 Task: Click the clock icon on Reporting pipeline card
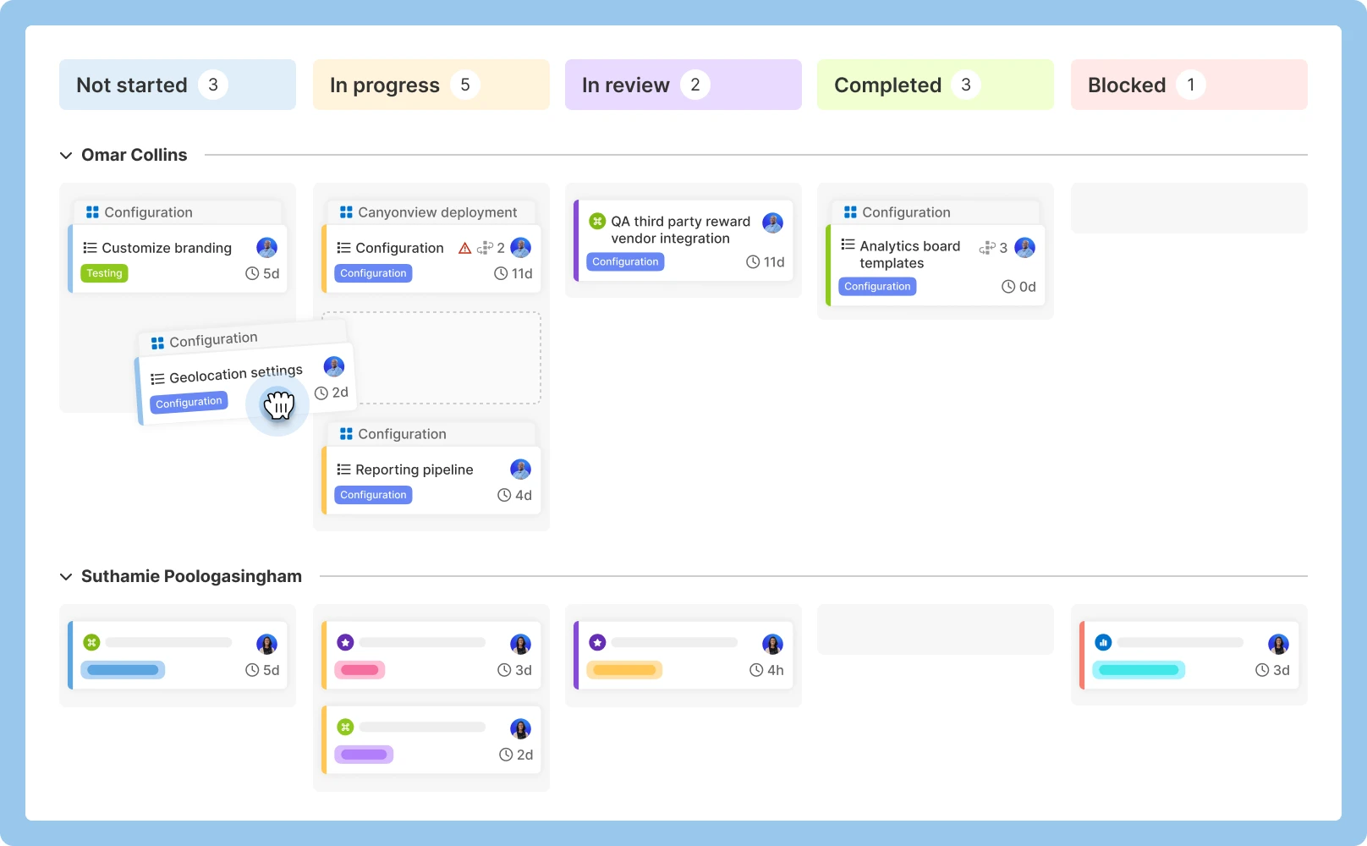(504, 495)
